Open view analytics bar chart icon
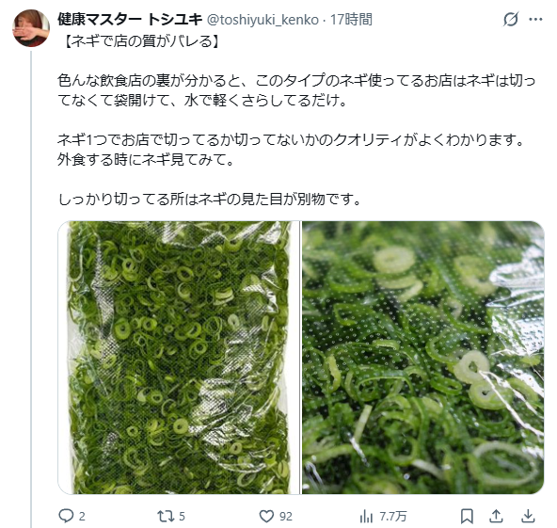The width and height of the screenshot is (557, 528). coord(366,517)
